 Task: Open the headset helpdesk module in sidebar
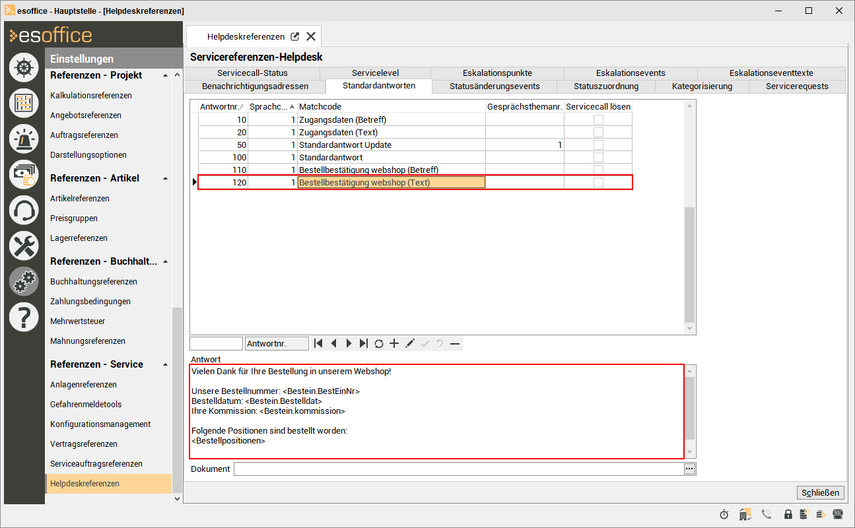(x=24, y=211)
